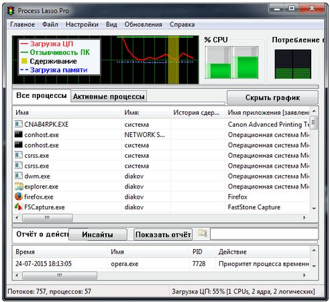Click the process list vertical scrollbar thumb

[314, 122]
